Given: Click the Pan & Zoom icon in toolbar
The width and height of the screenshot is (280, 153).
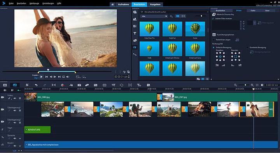Looking at the screenshot, I should pos(130,85).
